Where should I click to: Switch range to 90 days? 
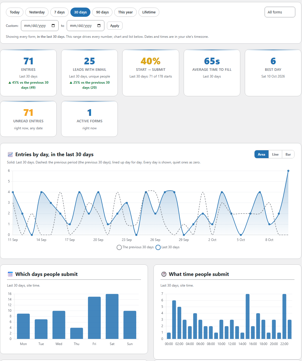click(x=102, y=12)
